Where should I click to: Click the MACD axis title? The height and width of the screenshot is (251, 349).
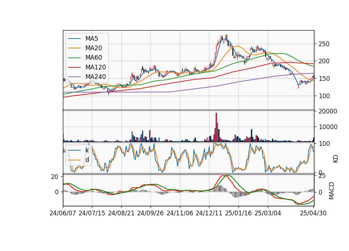[332, 191]
